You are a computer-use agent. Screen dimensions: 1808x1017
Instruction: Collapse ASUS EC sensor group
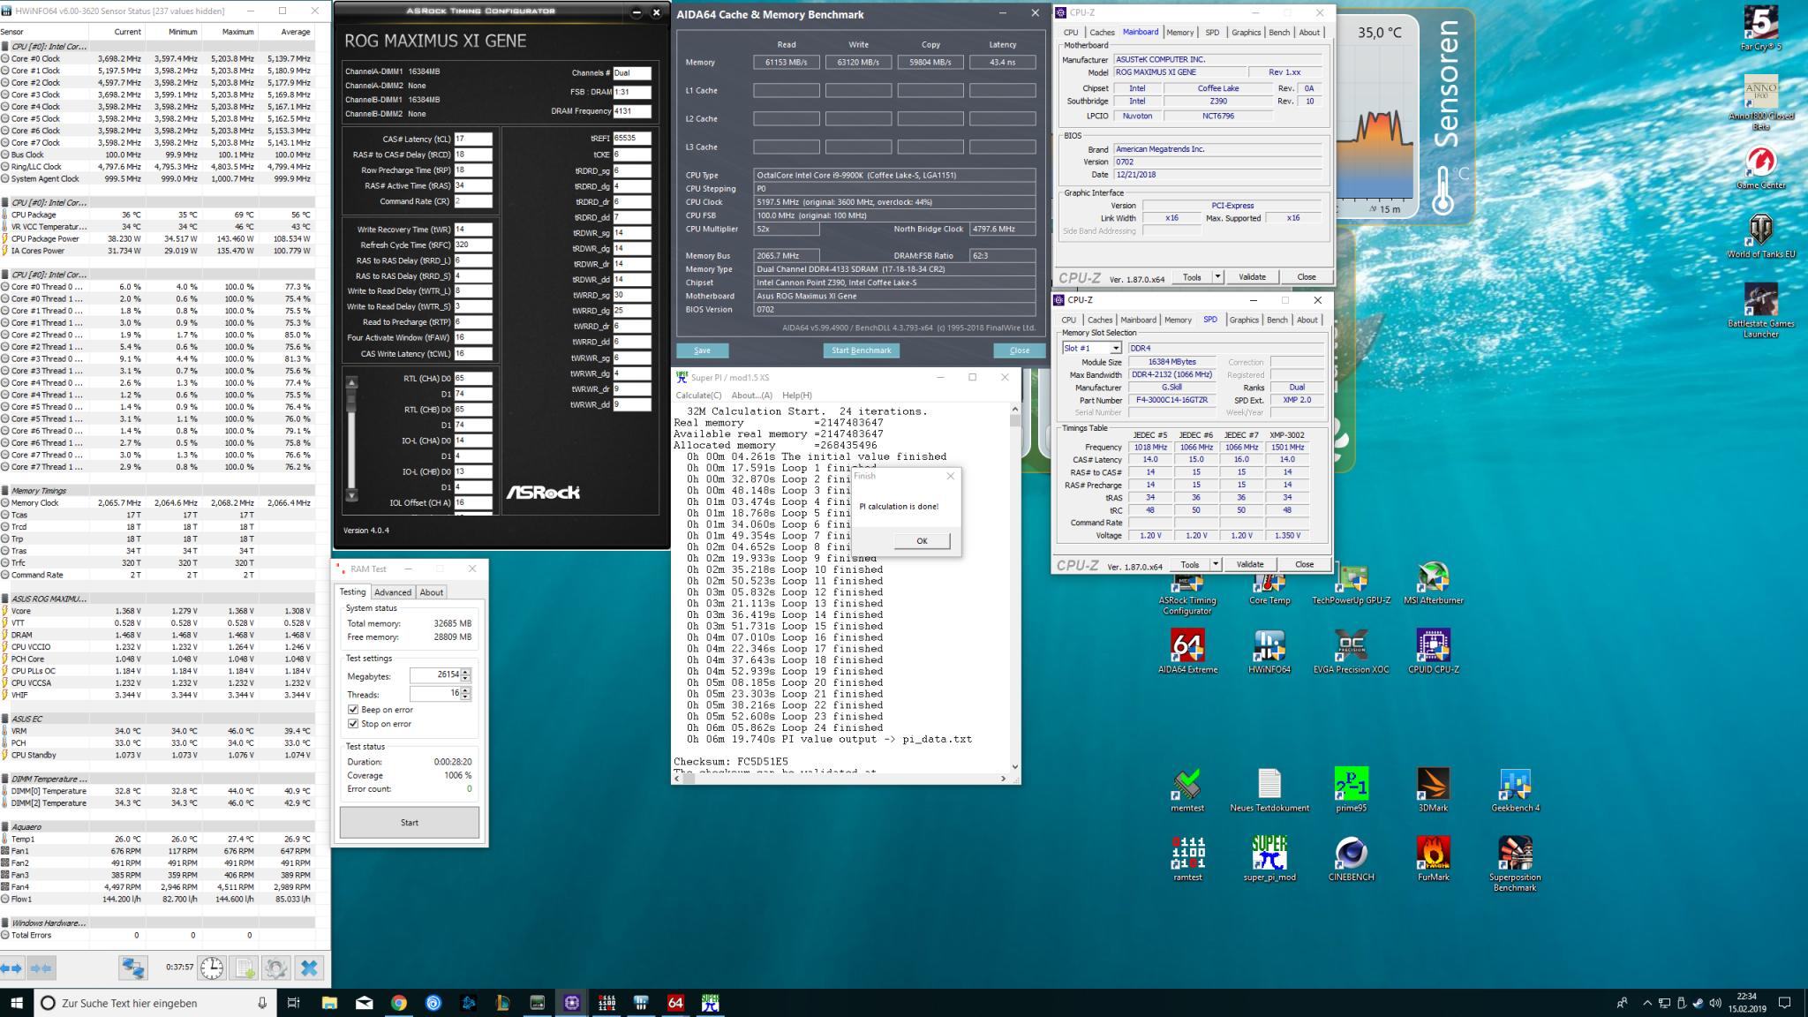[5, 719]
